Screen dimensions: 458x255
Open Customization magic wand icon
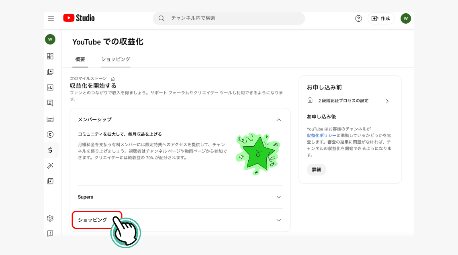click(50, 166)
